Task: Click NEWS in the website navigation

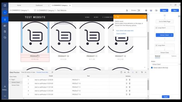Action: [x=96, y=17]
